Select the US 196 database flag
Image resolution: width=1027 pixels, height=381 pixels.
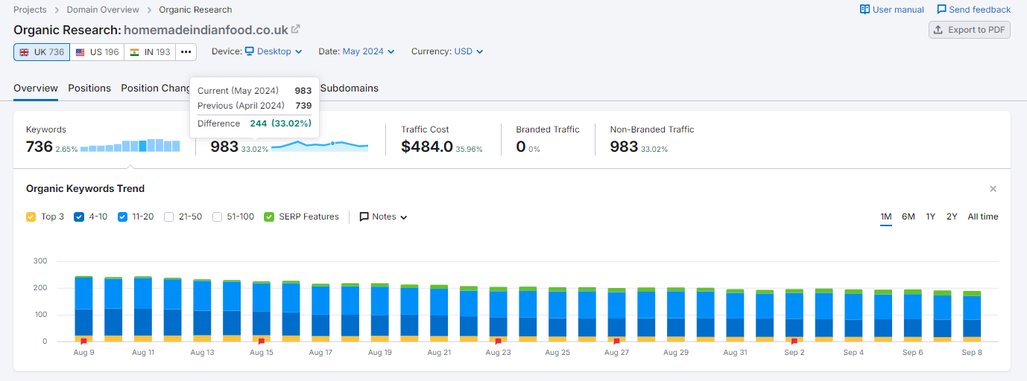coord(97,52)
